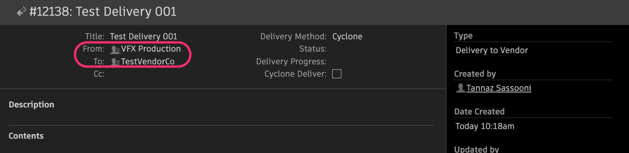Edit the Title field value Test Delivery 001

(143, 37)
